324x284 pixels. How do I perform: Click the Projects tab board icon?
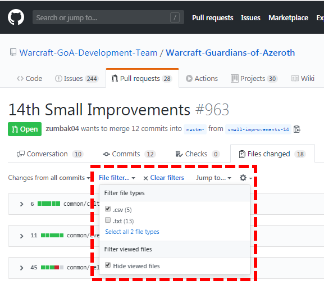tap(235, 79)
